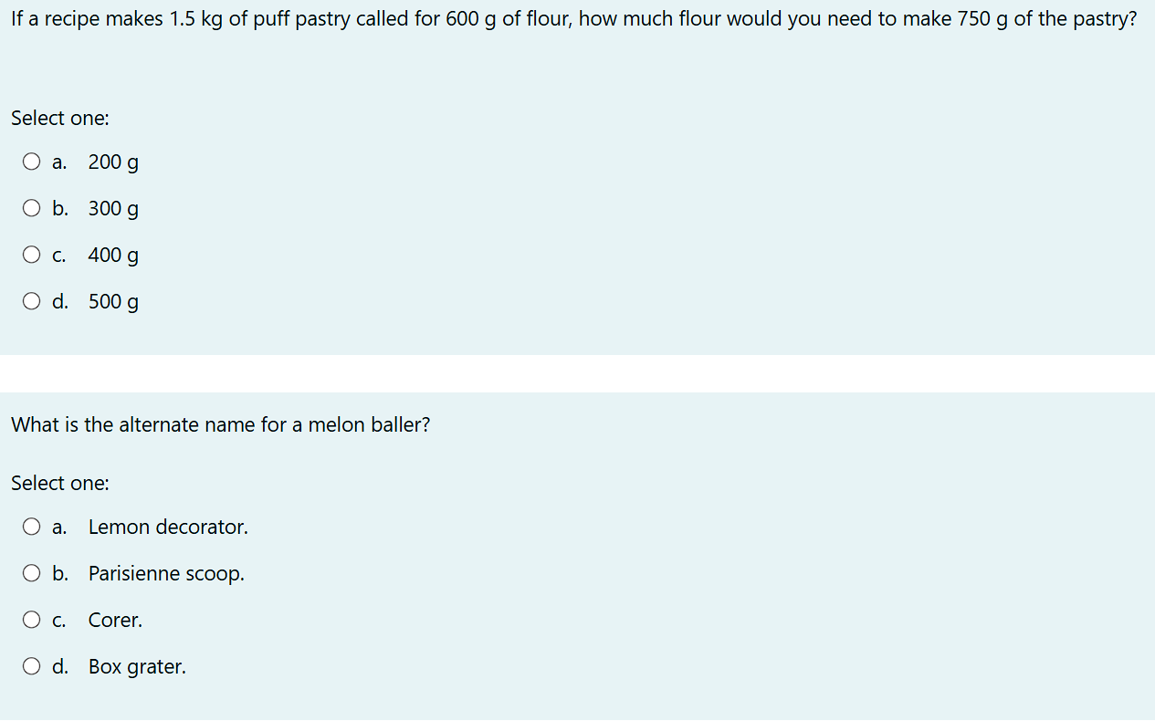Viewport: 1155px width, 721px height.
Task: Click the '400 g' answer label text
Action: coord(113,256)
